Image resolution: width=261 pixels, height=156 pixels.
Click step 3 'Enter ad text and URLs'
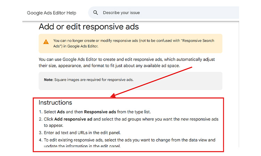(x=82, y=133)
